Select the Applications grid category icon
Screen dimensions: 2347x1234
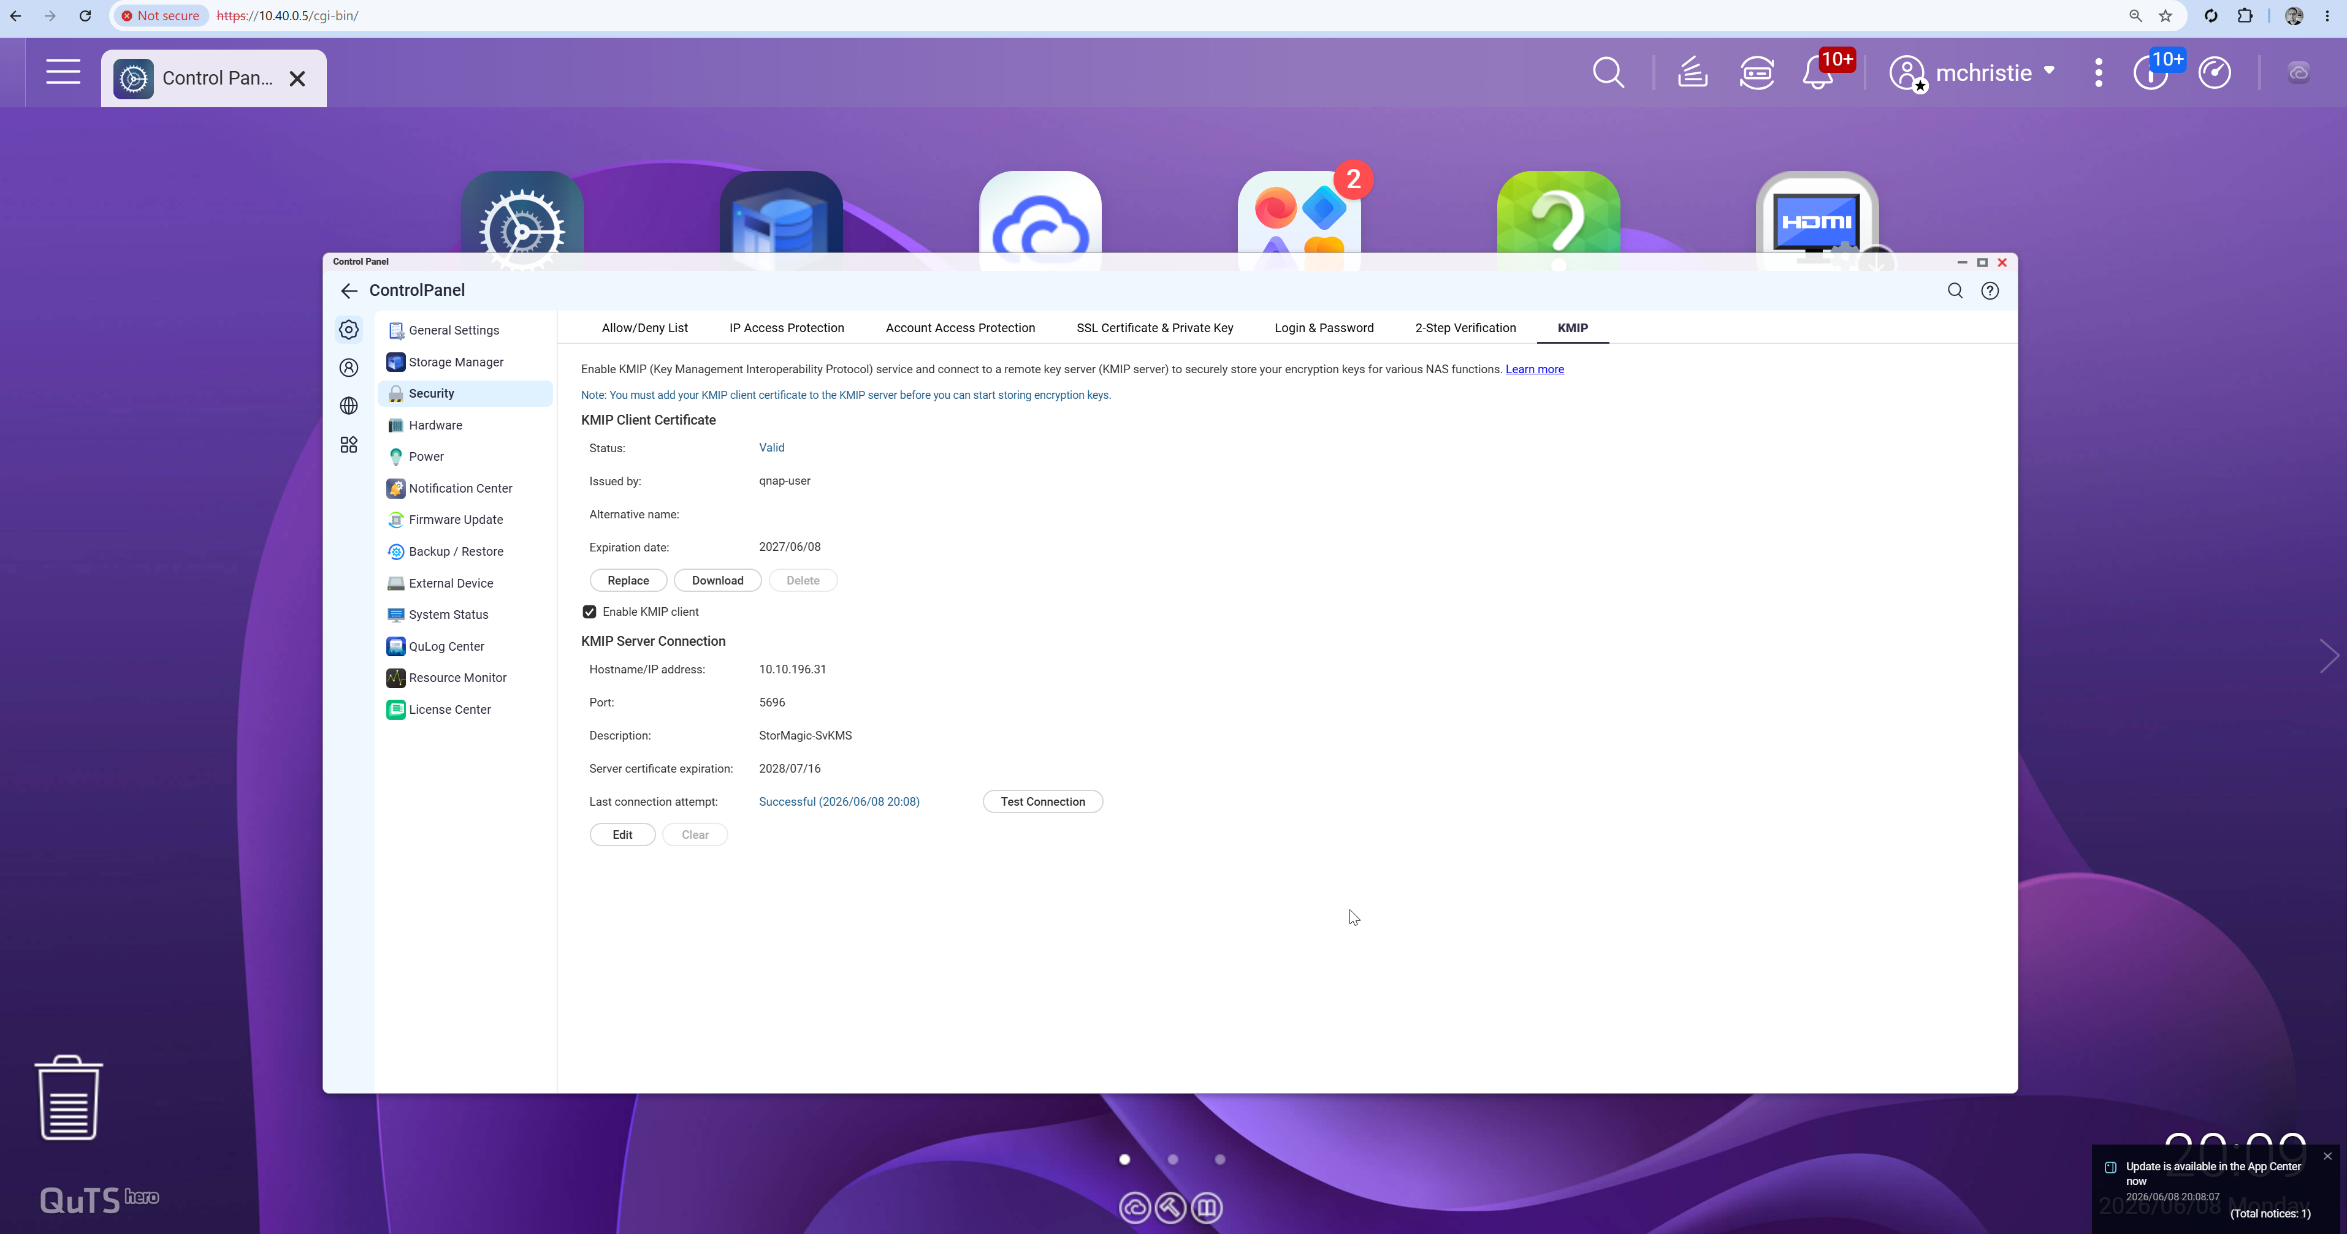(x=349, y=444)
